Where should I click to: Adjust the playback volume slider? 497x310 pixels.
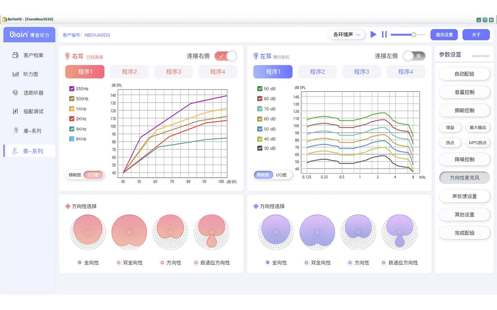click(413, 34)
